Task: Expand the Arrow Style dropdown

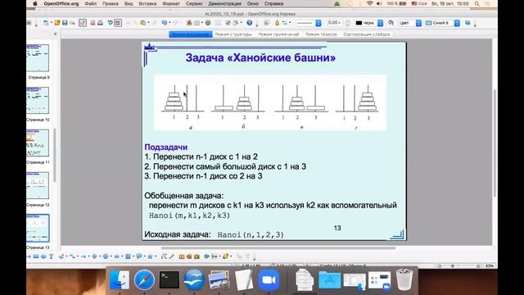Action: 290,23
